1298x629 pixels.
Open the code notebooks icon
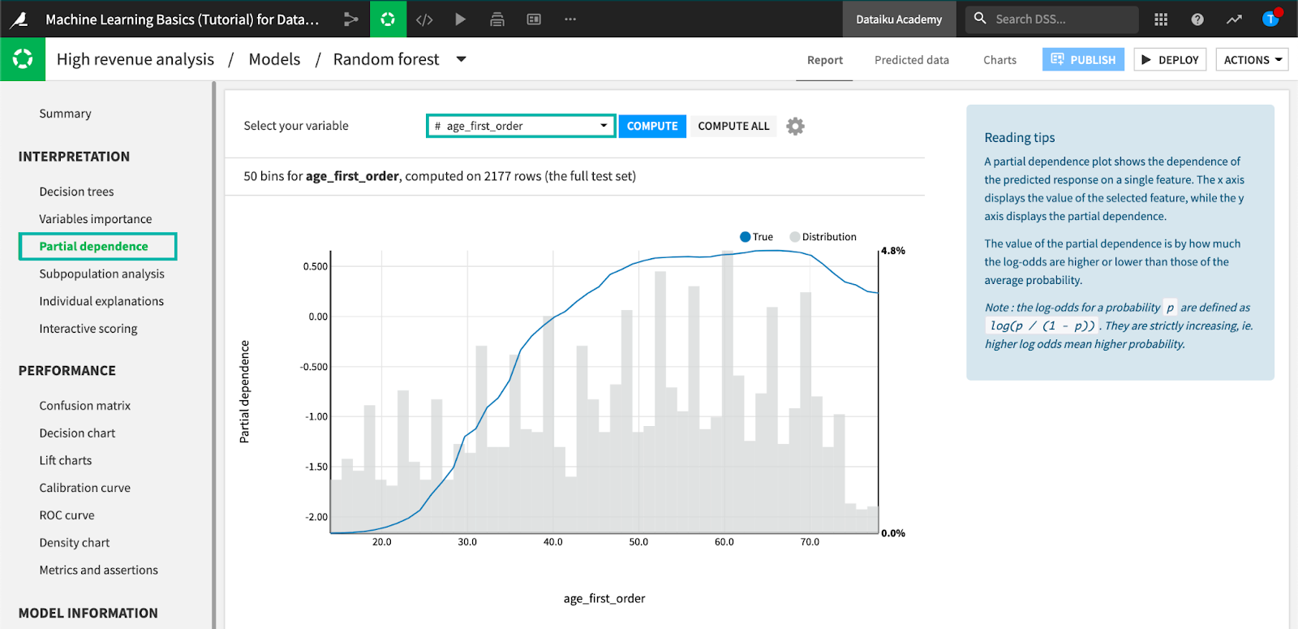(424, 19)
